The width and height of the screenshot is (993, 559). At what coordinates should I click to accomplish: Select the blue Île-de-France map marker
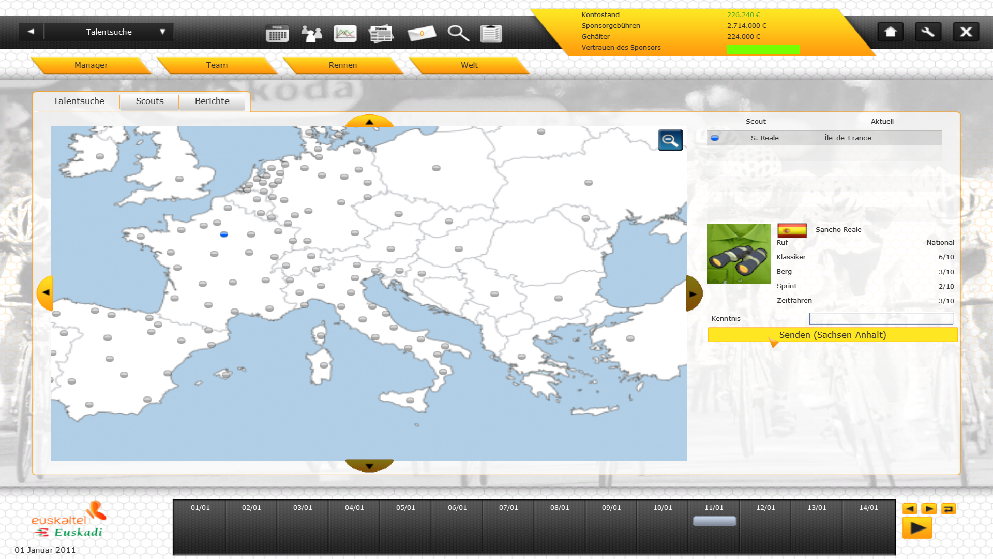224,234
